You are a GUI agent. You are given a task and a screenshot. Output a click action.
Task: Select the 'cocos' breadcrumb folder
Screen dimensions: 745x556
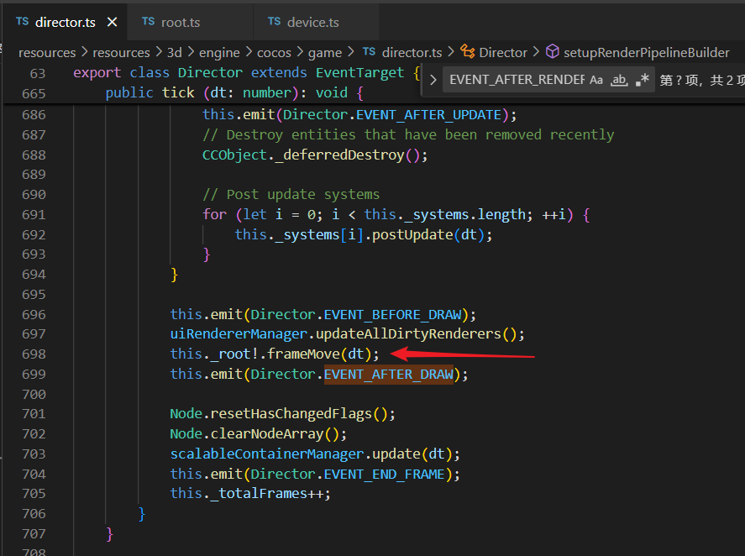(x=274, y=52)
